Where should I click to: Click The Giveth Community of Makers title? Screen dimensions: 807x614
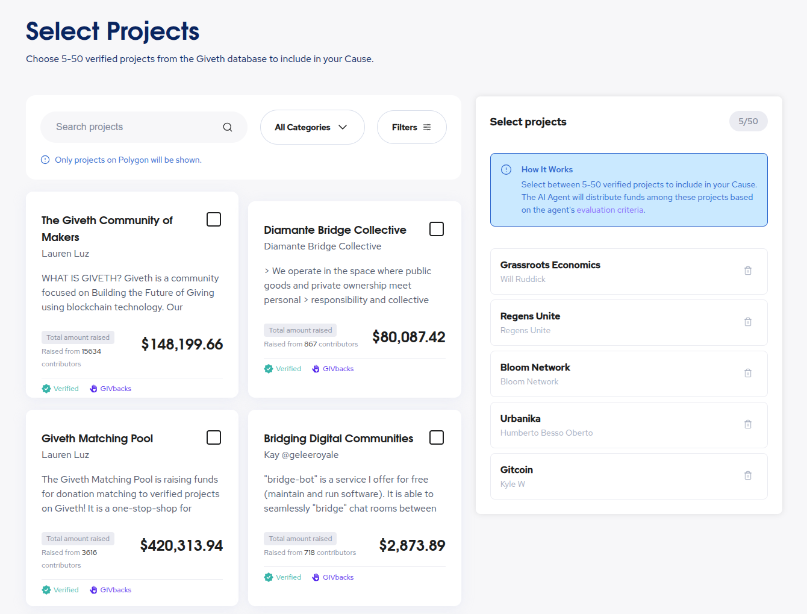pyautogui.click(x=107, y=229)
